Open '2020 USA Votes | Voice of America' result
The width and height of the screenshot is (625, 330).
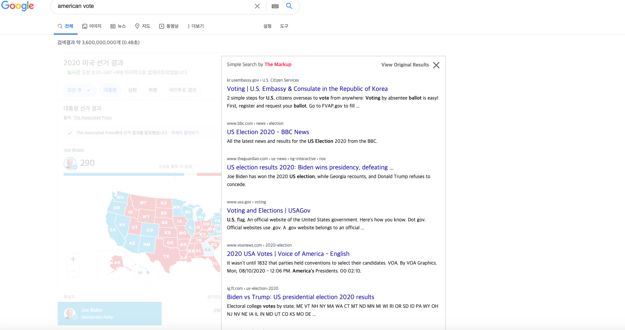288,254
